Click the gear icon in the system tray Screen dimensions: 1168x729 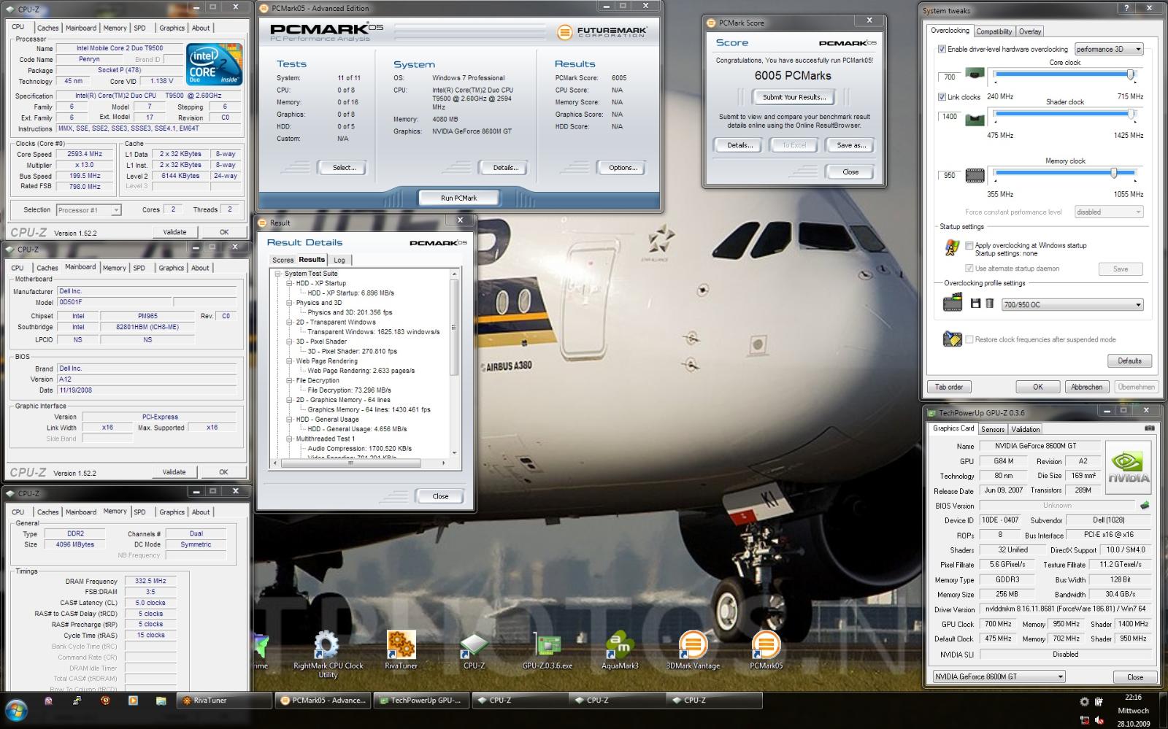point(1084,702)
